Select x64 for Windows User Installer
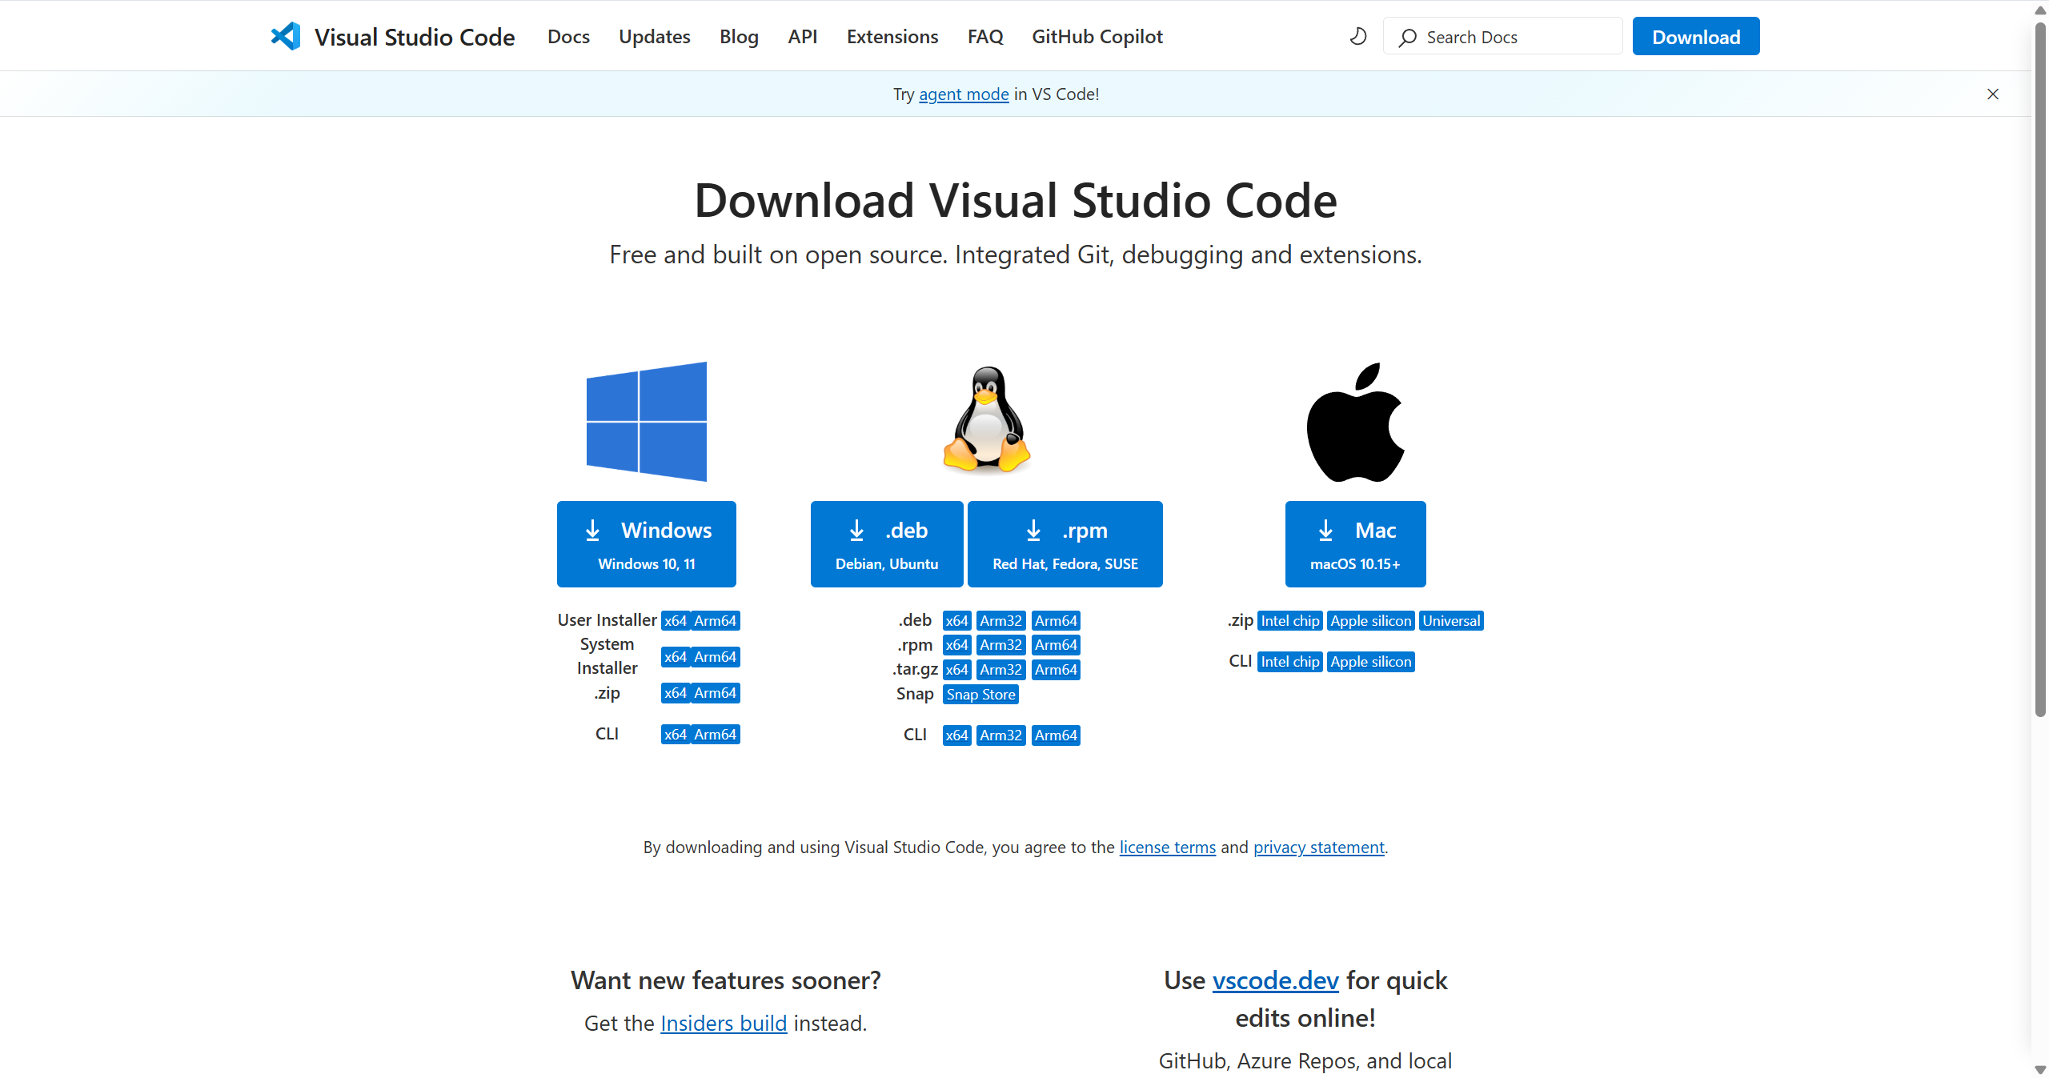The height and width of the screenshot is (1078, 2049). click(676, 621)
